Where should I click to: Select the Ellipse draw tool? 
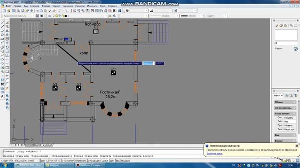(x=2, y=59)
